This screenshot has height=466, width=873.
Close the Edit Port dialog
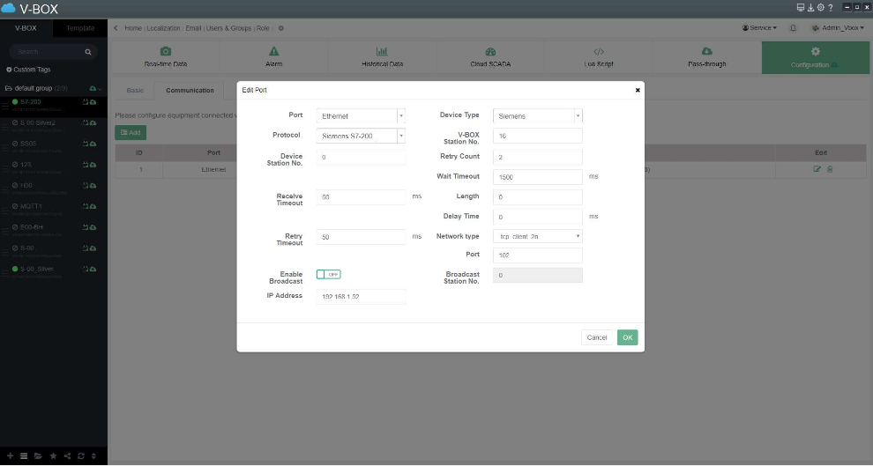pyautogui.click(x=638, y=90)
